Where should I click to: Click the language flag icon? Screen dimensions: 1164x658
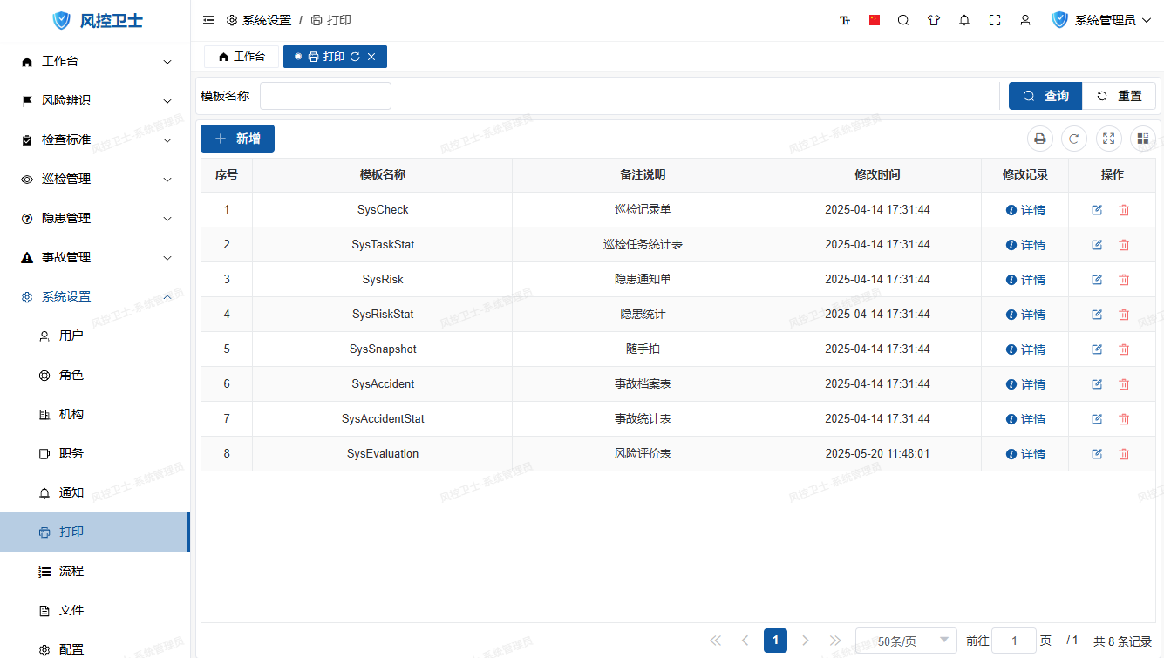[x=875, y=20]
